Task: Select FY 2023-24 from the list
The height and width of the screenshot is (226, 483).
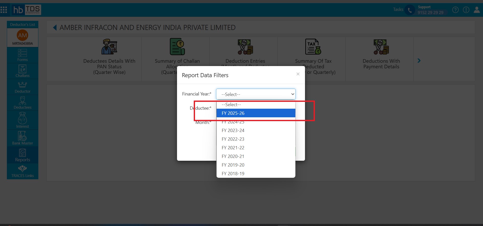Action: coord(256,131)
